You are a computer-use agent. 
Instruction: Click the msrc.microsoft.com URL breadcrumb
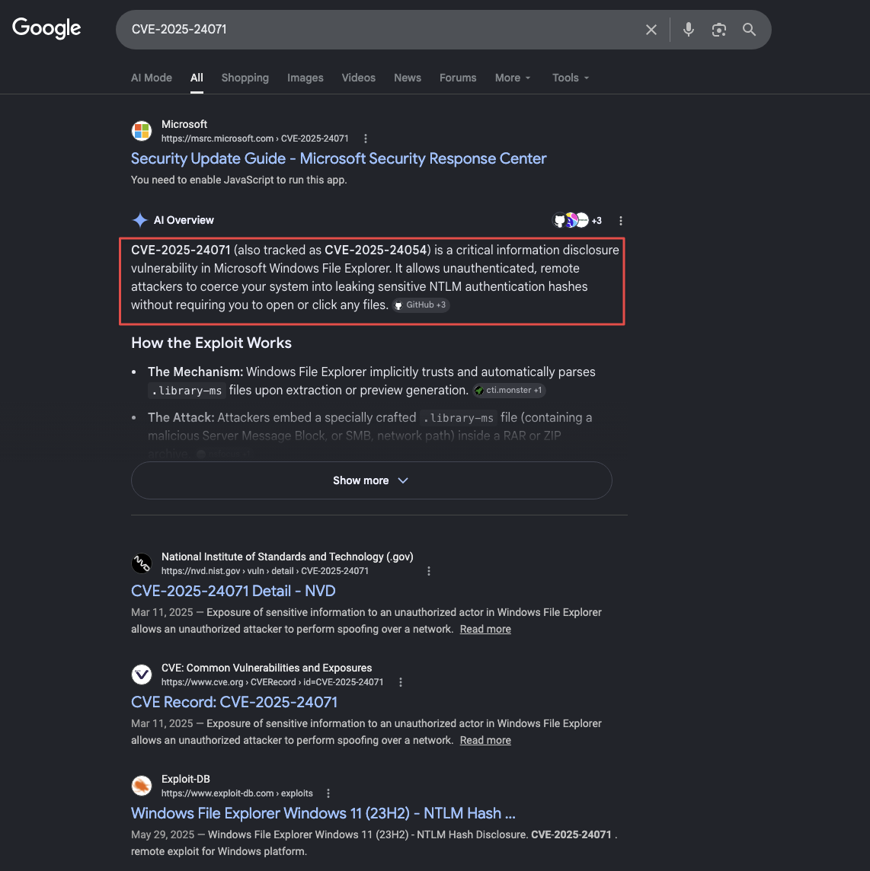pos(254,139)
